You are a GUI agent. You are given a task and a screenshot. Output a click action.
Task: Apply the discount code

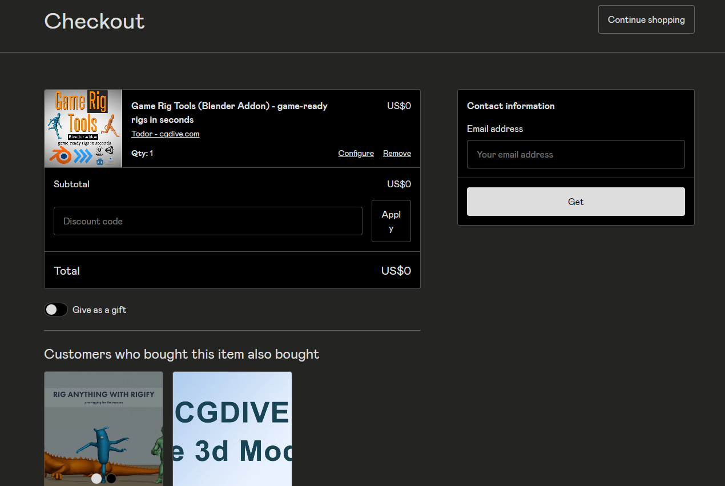391,221
